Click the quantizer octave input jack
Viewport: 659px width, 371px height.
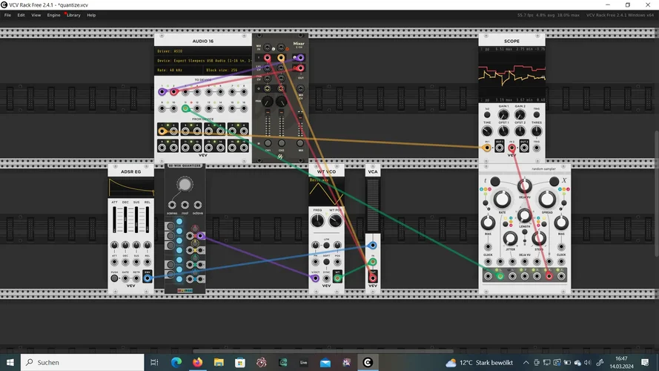[x=197, y=205]
